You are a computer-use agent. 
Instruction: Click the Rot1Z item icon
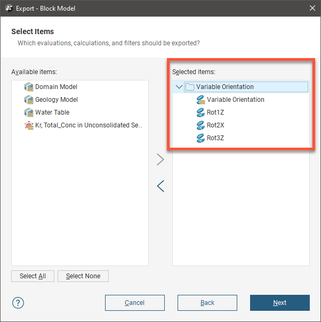click(x=200, y=112)
